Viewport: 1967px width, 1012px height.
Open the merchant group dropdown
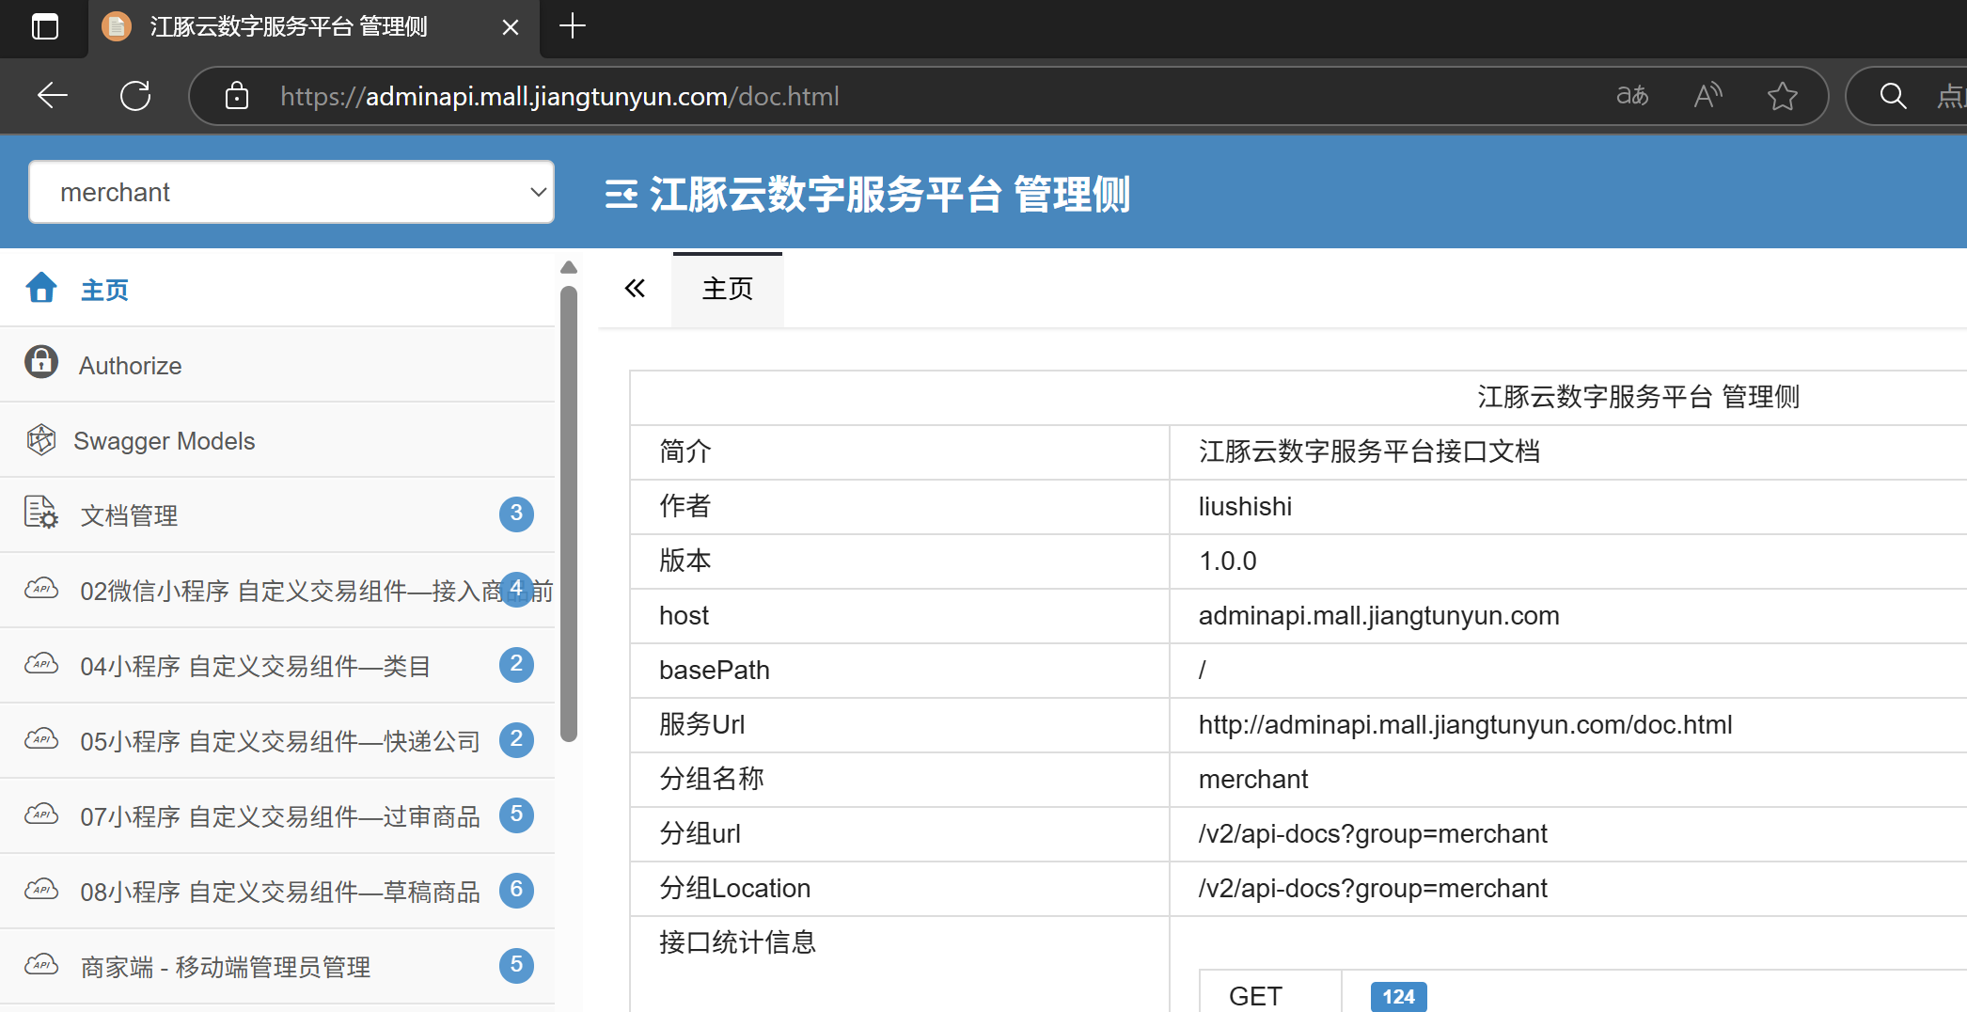[291, 192]
